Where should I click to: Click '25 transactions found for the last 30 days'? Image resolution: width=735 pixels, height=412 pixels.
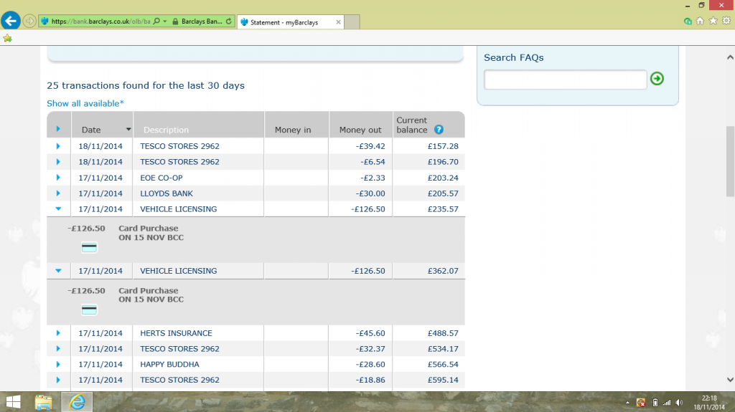146,85
